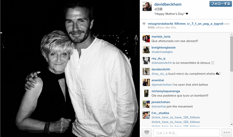Click the heart like button beside comment box
233x137 pixels.
(147, 133)
